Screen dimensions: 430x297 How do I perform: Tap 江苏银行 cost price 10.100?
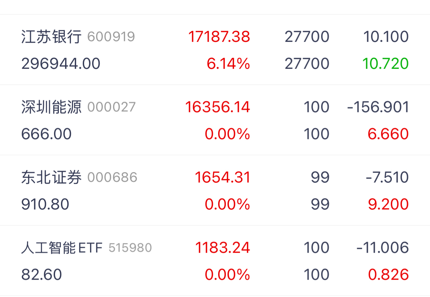(x=386, y=37)
